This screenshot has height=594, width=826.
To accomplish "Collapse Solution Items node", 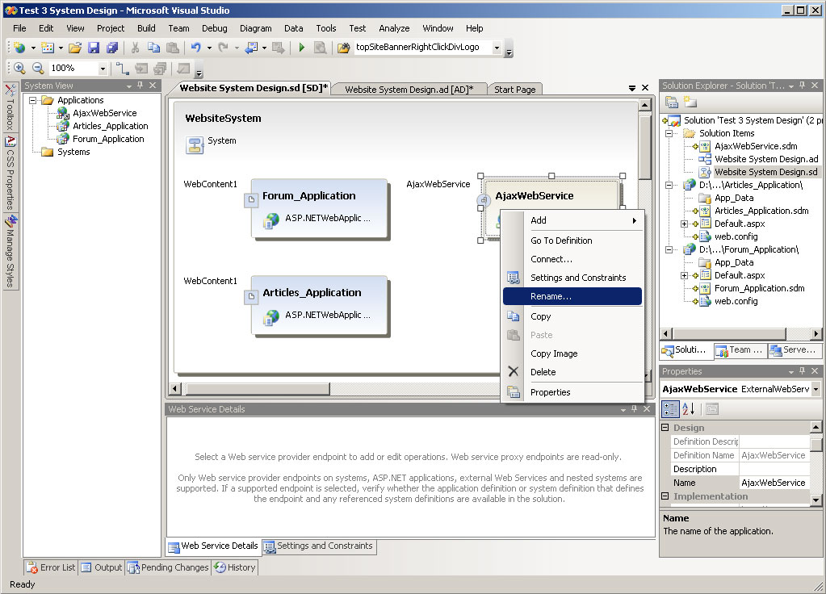I will tap(669, 133).
